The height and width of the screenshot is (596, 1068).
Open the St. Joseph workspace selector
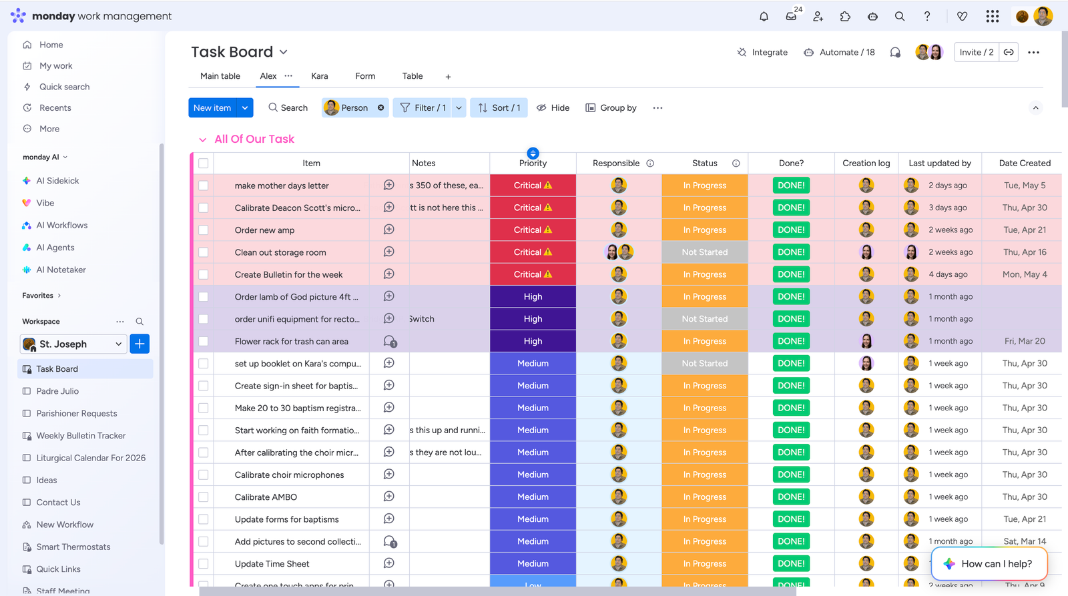[x=73, y=344]
